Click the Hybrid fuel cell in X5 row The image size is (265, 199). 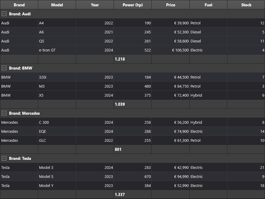[209, 95]
